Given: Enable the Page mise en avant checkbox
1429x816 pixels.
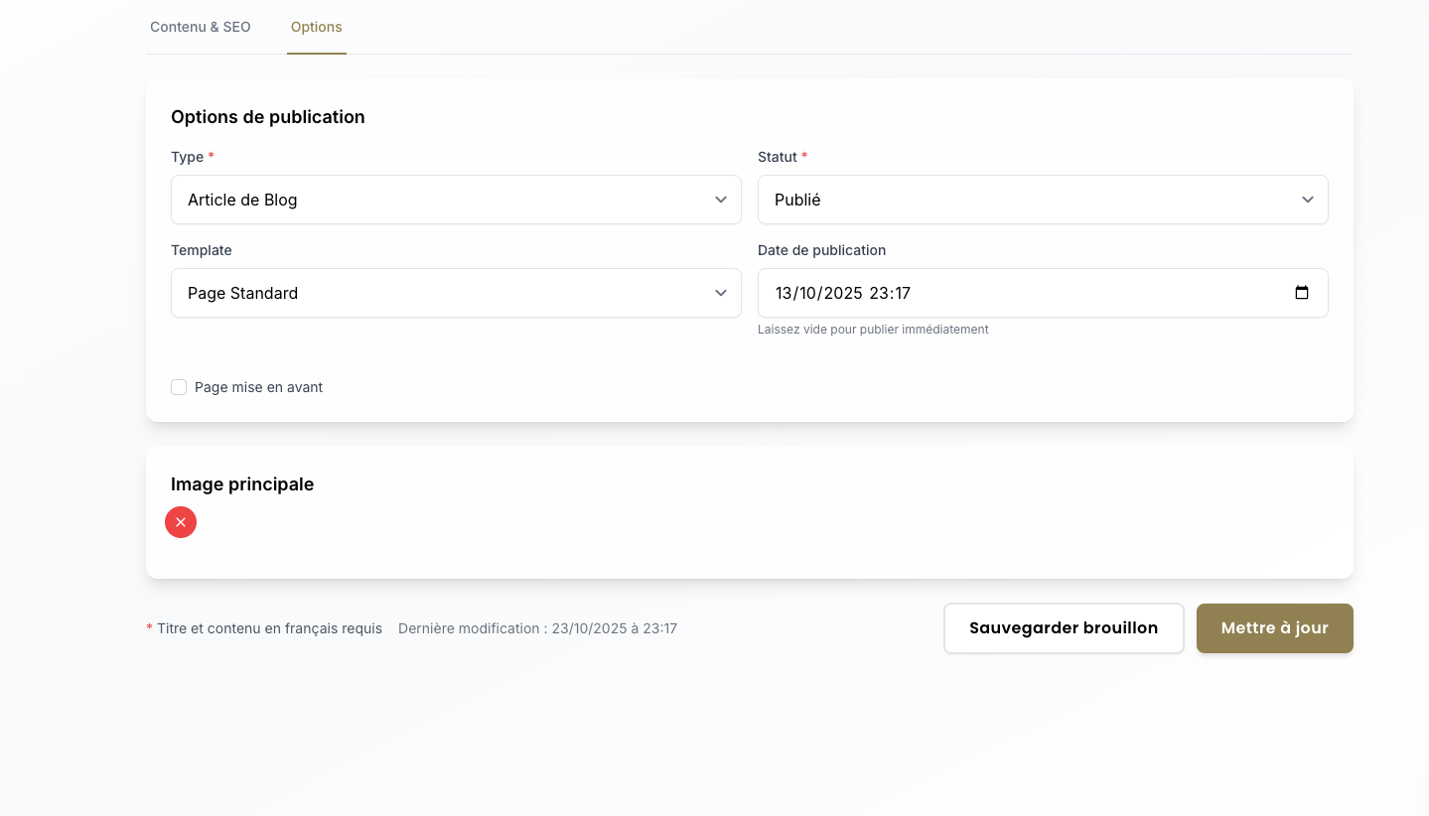Looking at the screenshot, I should coord(179,387).
